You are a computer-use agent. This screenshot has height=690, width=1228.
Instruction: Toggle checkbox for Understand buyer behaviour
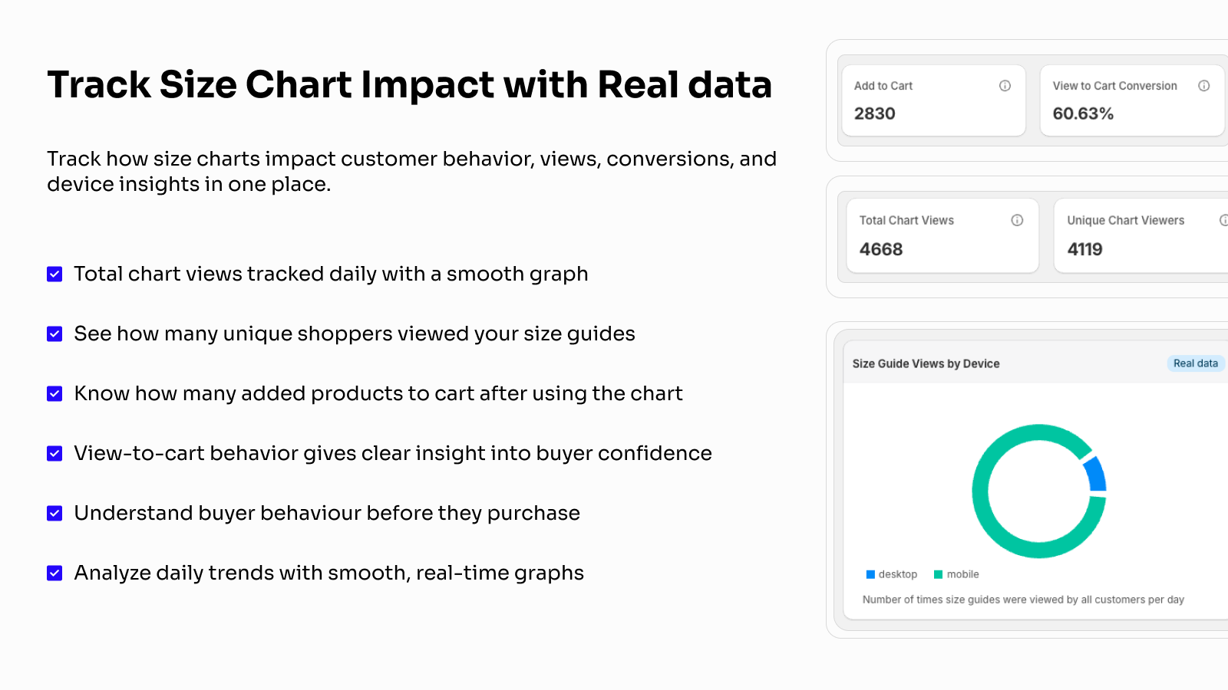(54, 513)
